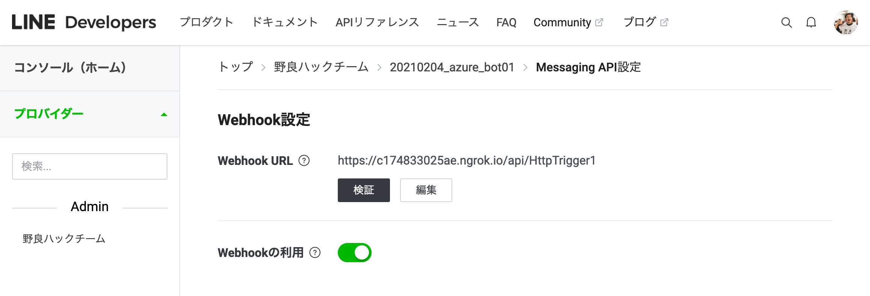Image resolution: width=870 pixels, height=296 pixels.
Task: Toggle the green webhook switch
Action: [354, 252]
